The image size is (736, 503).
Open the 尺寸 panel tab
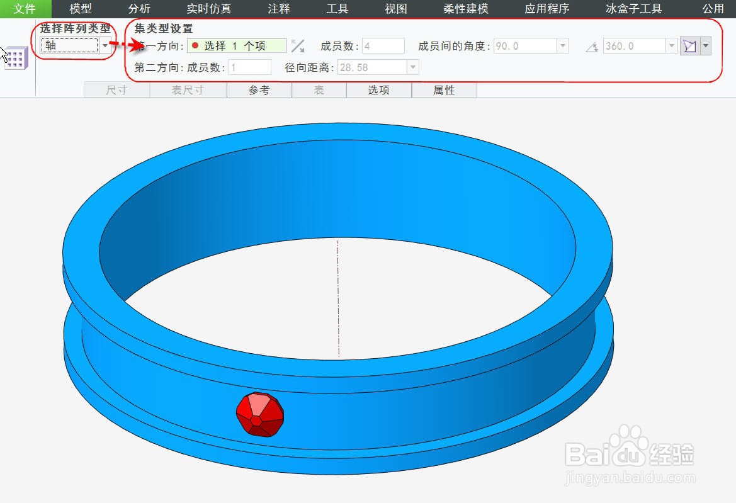[117, 90]
